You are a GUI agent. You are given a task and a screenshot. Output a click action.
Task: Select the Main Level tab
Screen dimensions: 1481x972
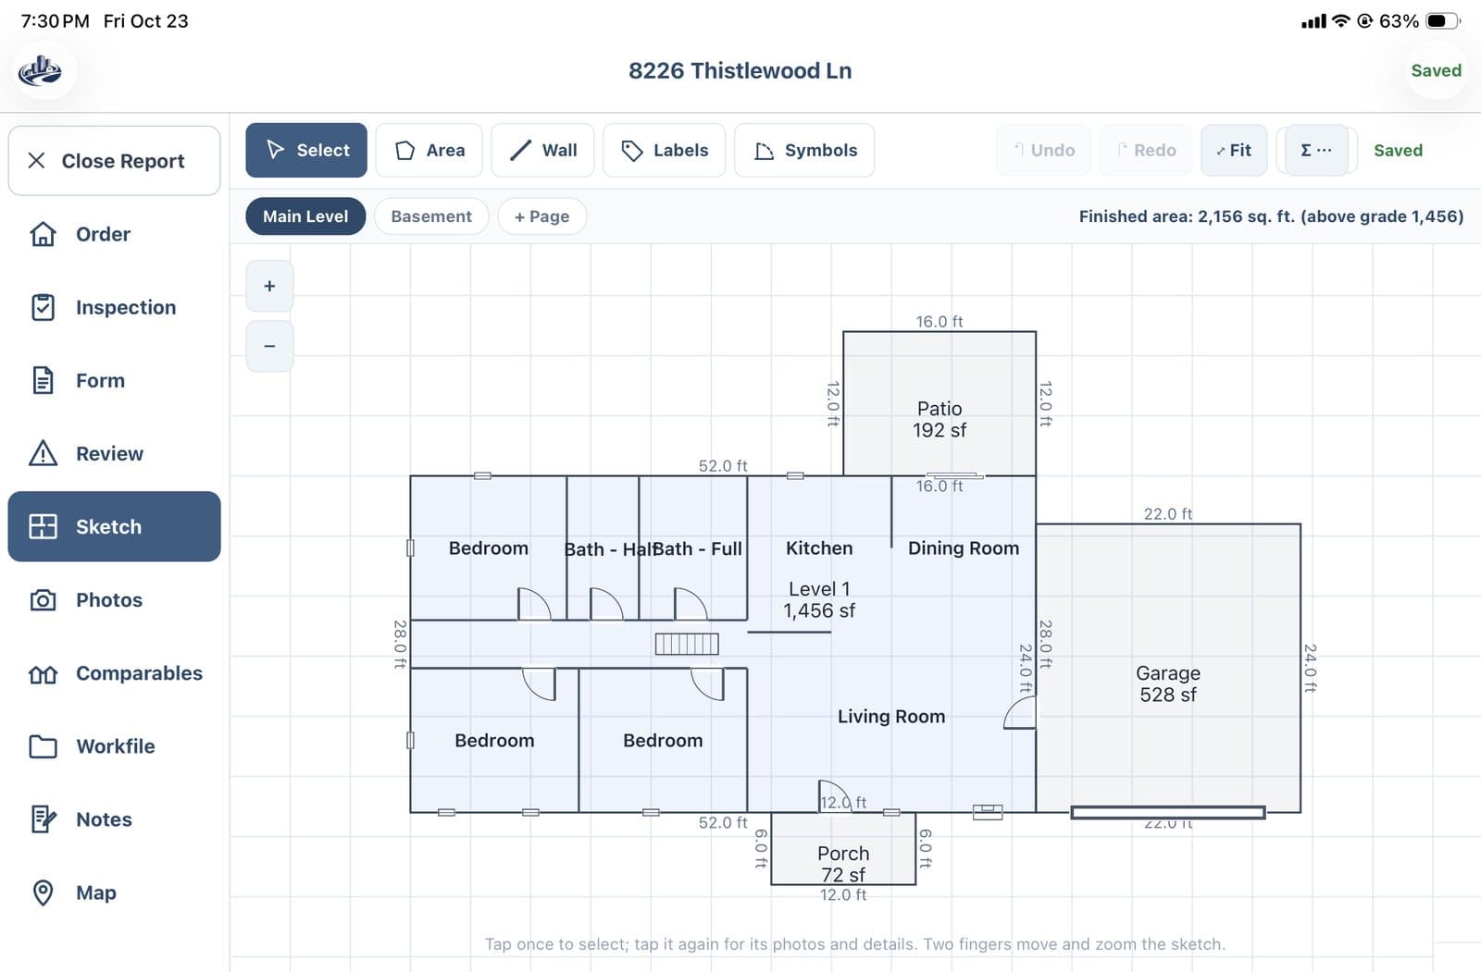(x=305, y=216)
